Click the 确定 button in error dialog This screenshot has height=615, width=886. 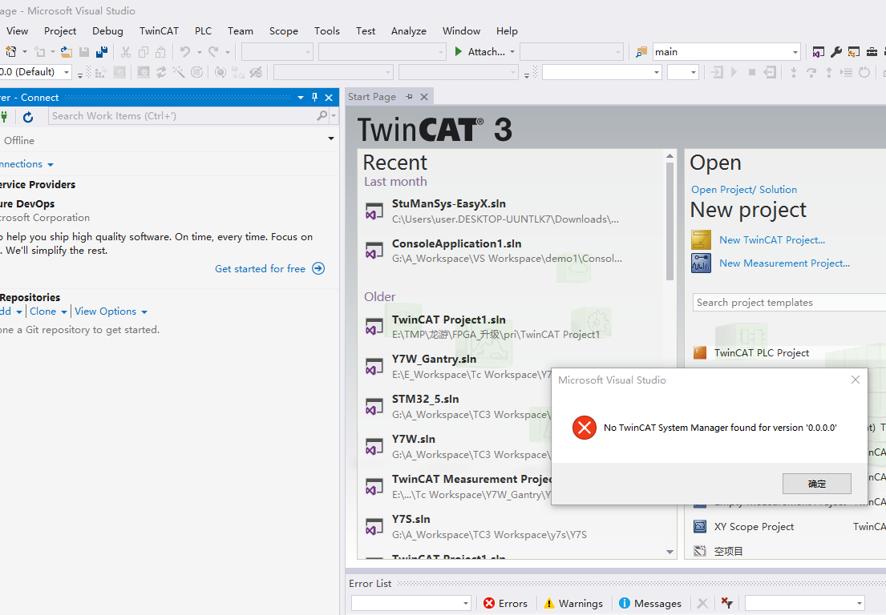coord(816,484)
